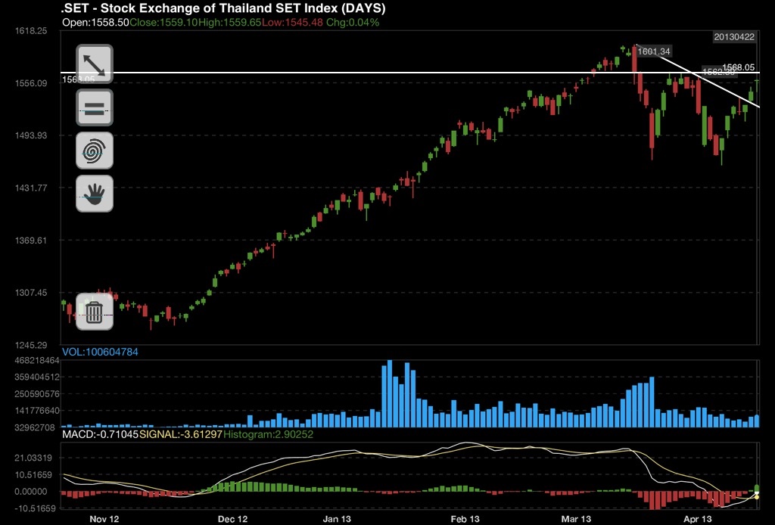Viewport: 775px width, 525px height.
Task: Click the VOL:100604784 label
Action: (100, 352)
